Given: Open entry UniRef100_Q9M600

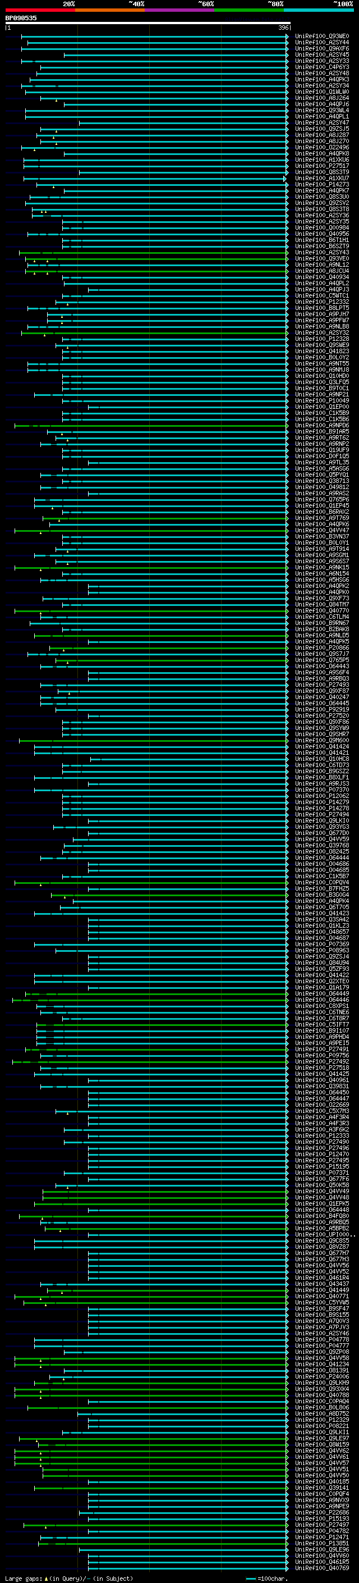Looking at the screenshot, I should coord(322,741).
